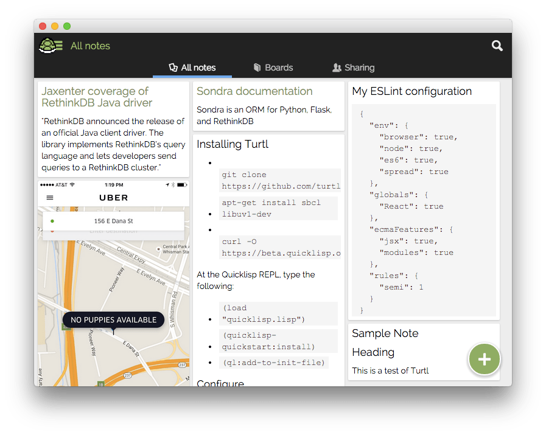Open the My ESLint configuration note
Screen dimensions: 546x435
[411, 91]
